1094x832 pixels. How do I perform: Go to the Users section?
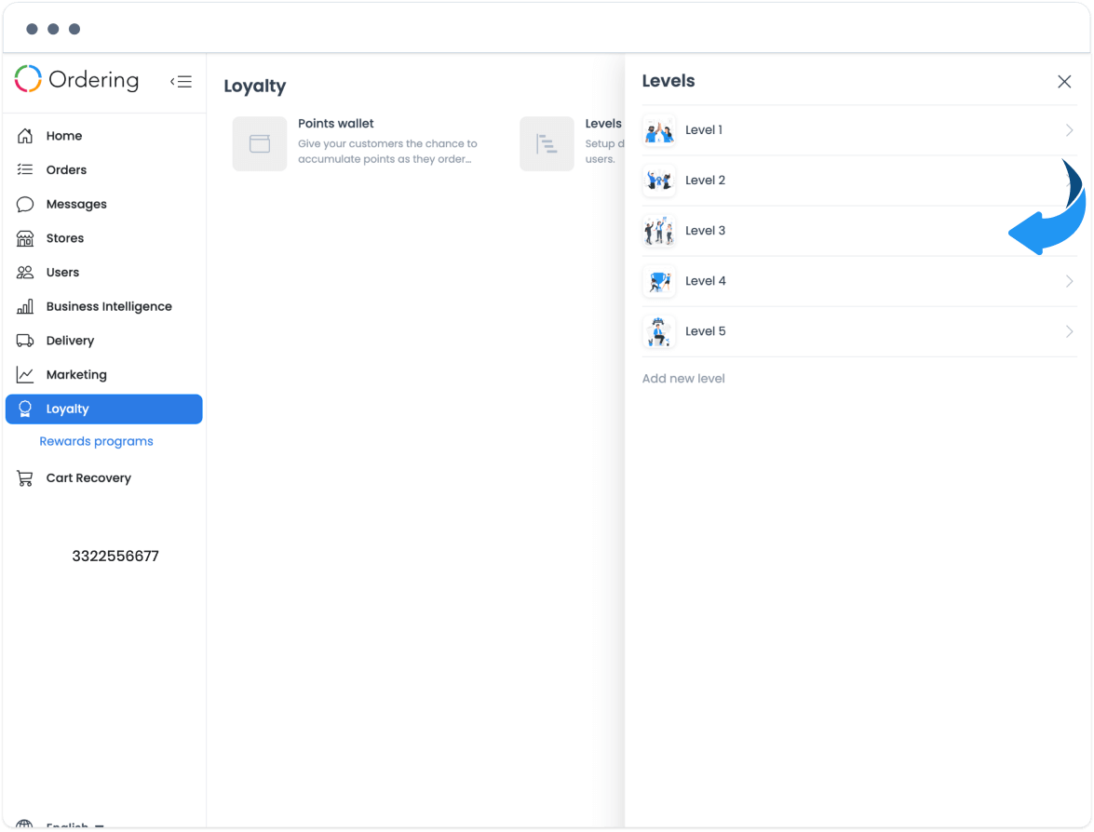[104, 272]
